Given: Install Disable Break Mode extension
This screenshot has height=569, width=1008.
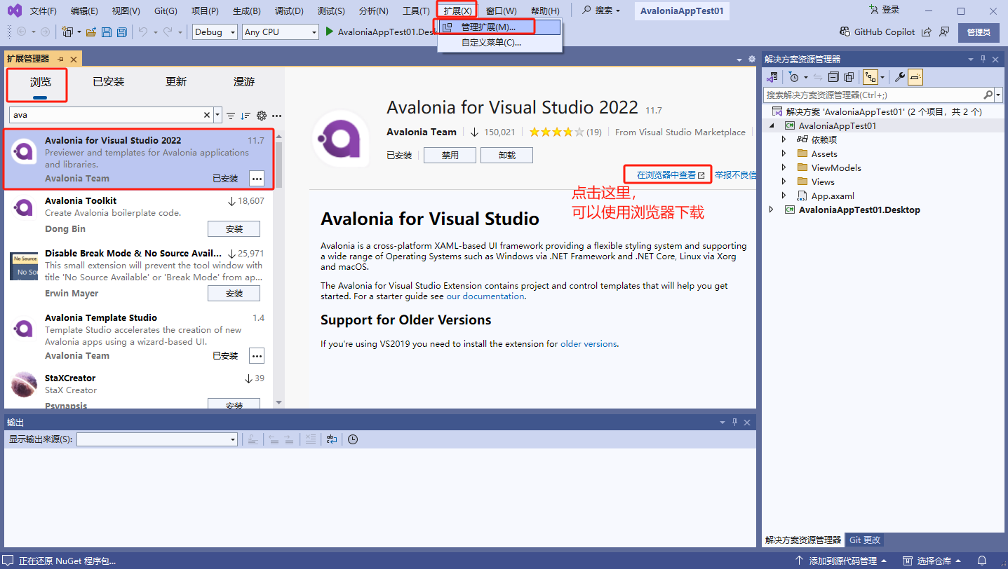Looking at the screenshot, I should (x=234, y=294).
